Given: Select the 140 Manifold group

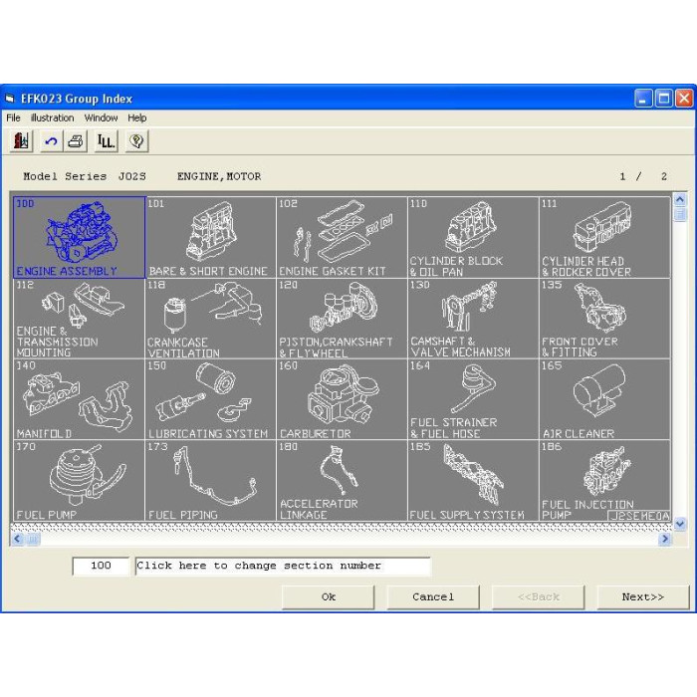Looking at the screenshot, I should [x=79, y=399].
